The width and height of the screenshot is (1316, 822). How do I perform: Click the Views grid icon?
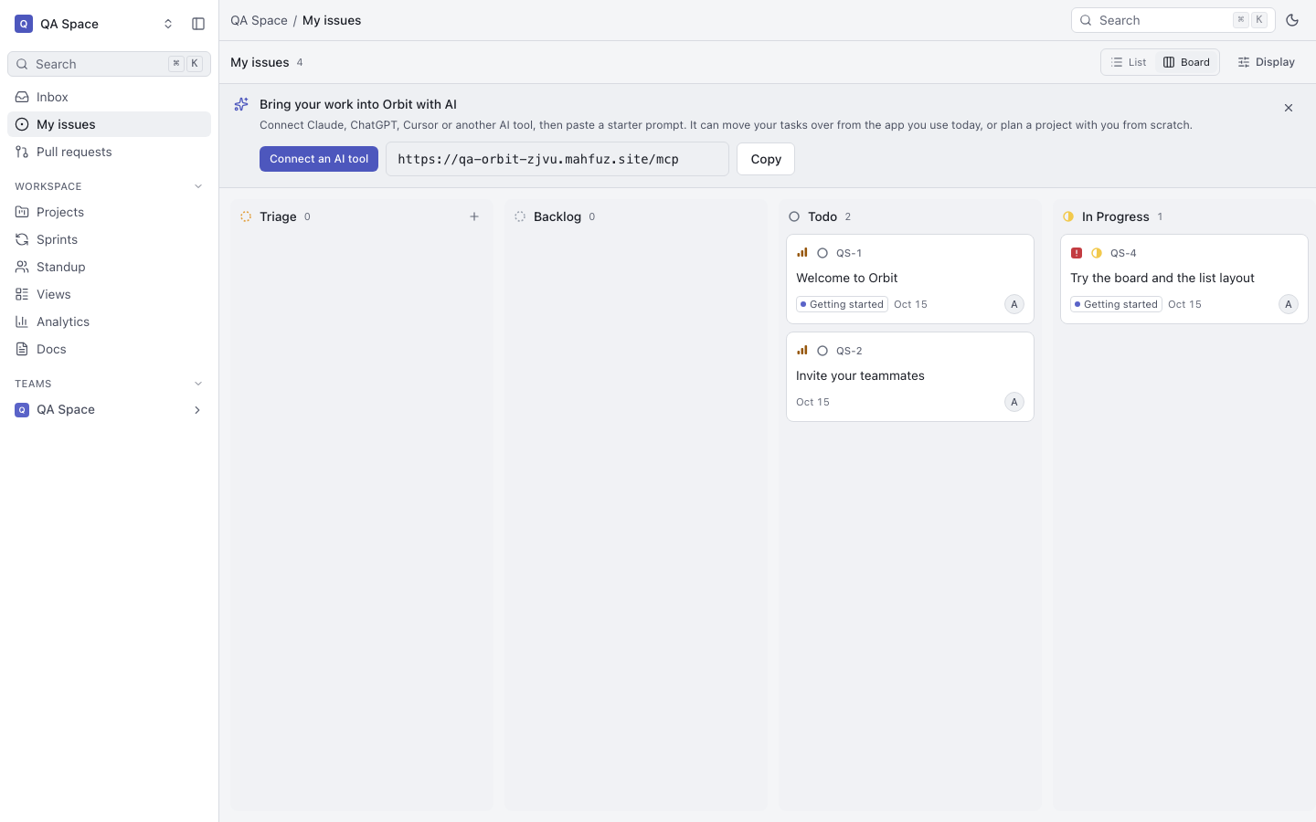(22, 294)
